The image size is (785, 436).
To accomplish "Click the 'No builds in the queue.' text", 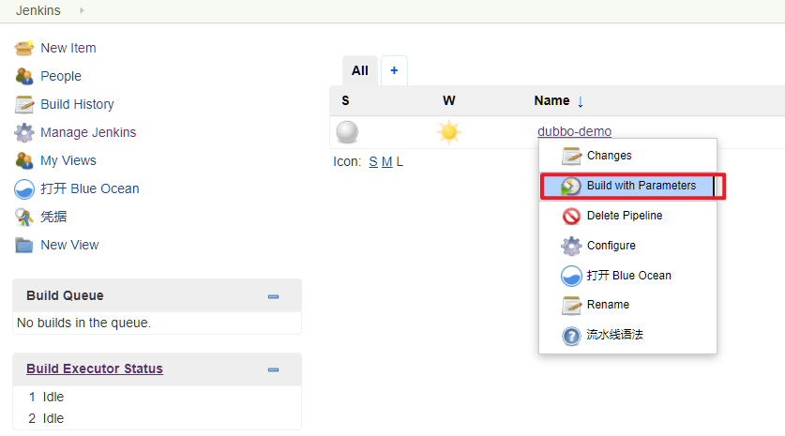I will click(x=84, y=323).
